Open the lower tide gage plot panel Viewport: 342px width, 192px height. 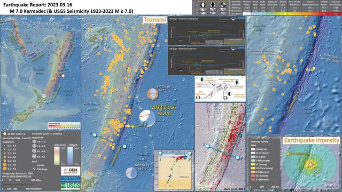tap(207, 60)
